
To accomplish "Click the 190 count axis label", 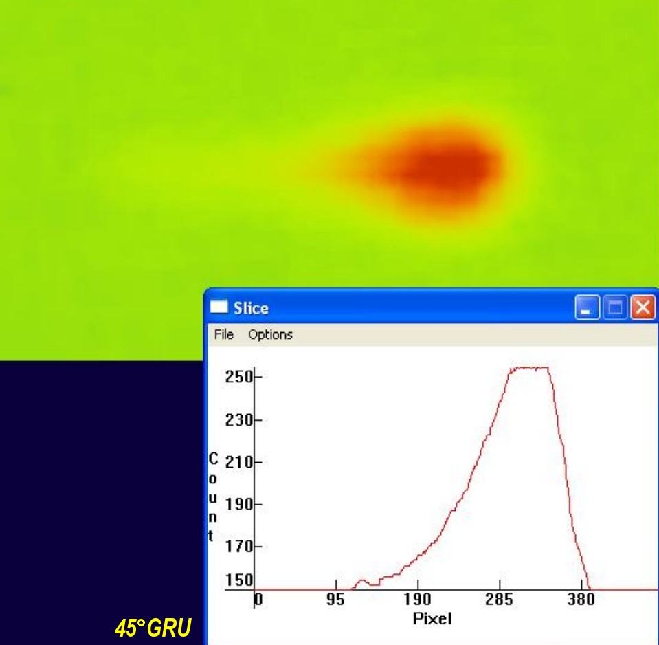I will point(238,504).
